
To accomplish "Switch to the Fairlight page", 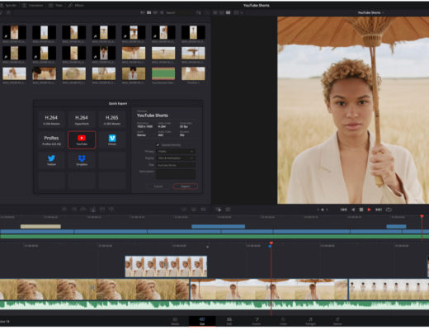I will click(310, 321).
